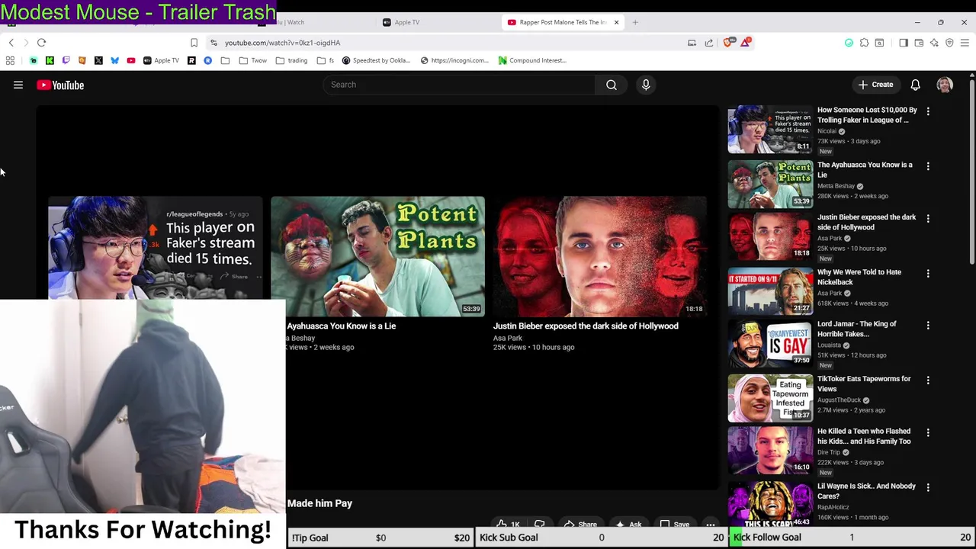Image resolution: width=976 pixels, height=549 pixels.
Task: Open the Kick 'K' bookmark icon
Action: tap(50, 60)
